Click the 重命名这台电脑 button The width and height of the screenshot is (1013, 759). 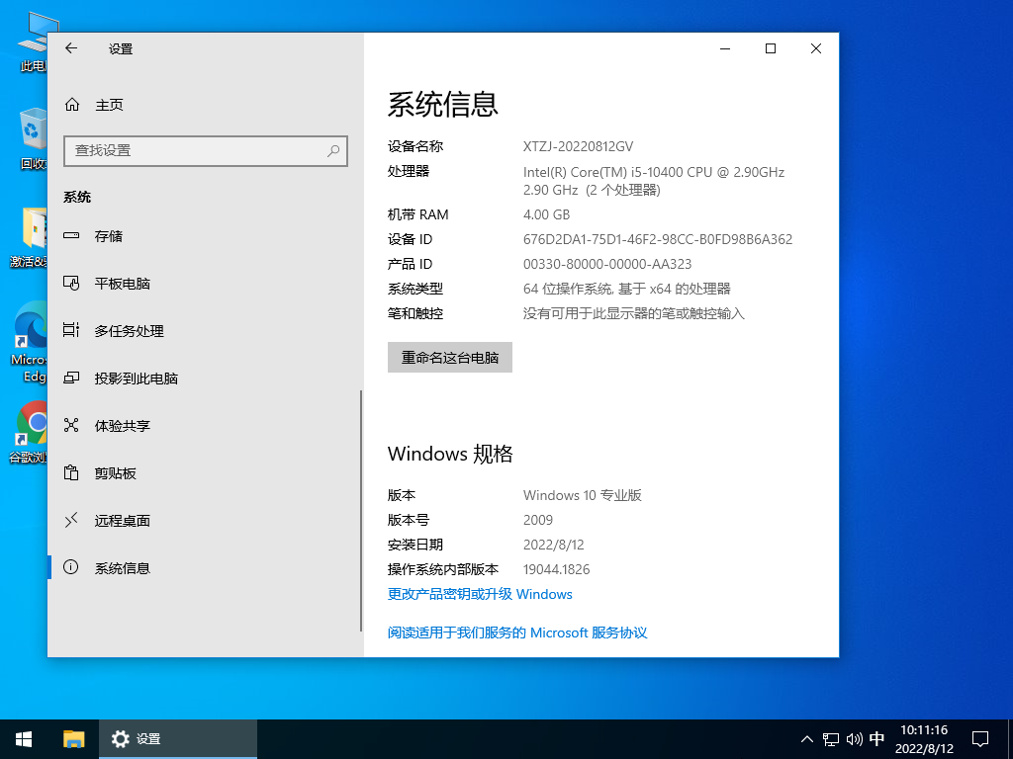click(x=450, y=357)
